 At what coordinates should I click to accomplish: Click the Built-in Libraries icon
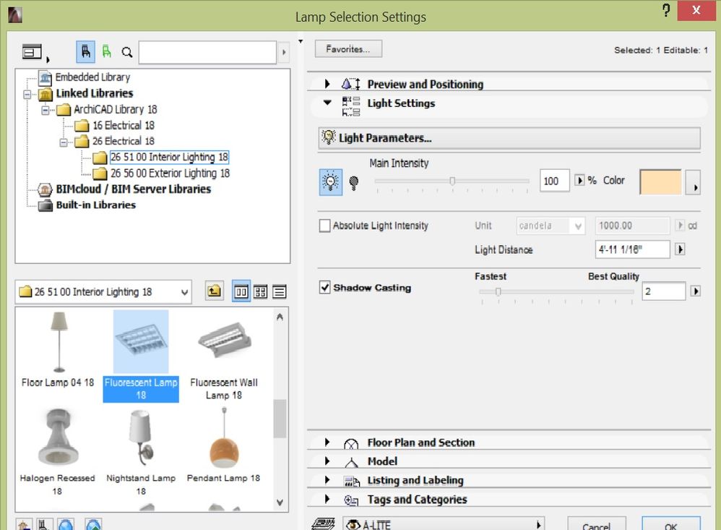(x=45, y=205)
